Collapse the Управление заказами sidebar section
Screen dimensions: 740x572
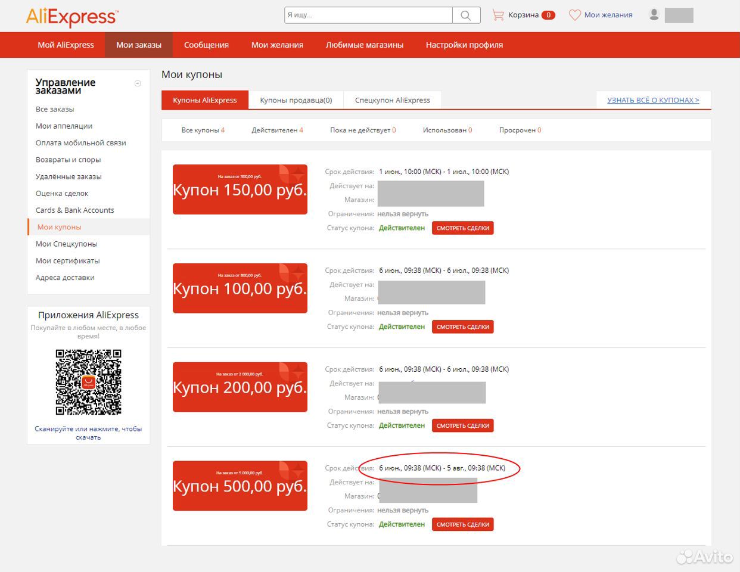pyautogui.click(x=138, y=83)
